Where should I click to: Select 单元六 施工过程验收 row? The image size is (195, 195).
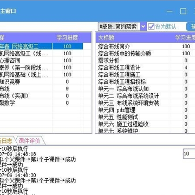(x=146, y=124)
